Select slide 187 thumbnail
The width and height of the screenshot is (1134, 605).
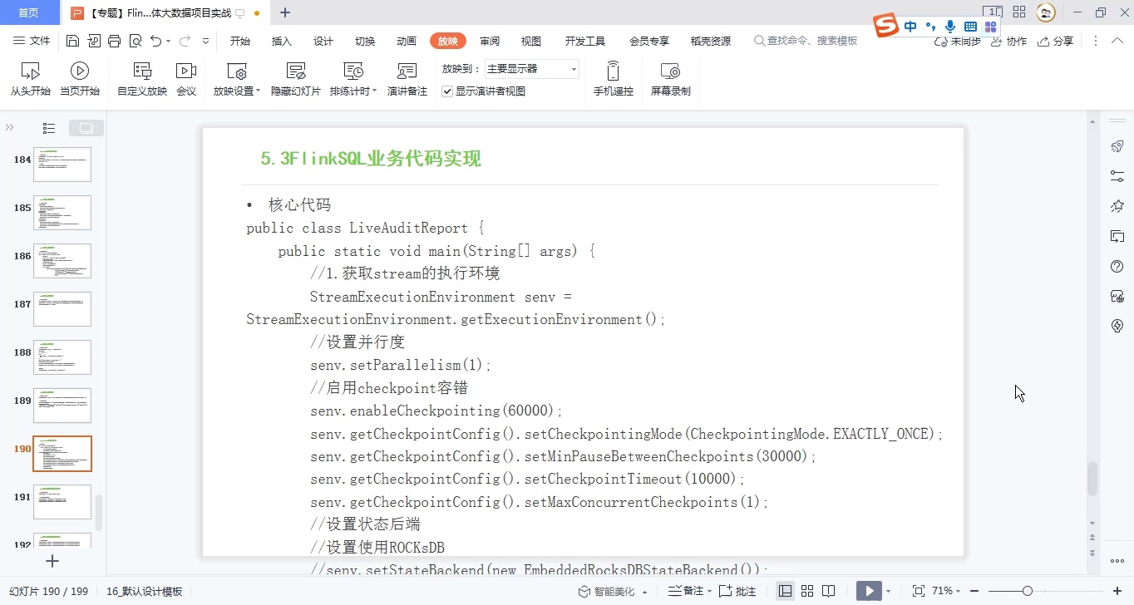[x=62, y=308]
